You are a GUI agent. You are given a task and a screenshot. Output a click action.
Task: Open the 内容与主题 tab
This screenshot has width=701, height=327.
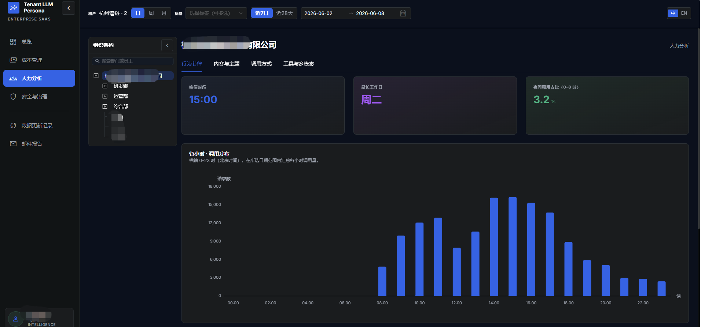227,64
